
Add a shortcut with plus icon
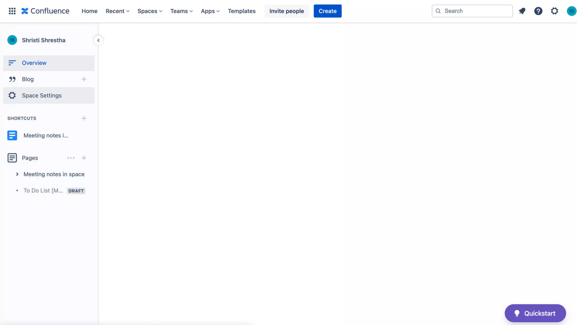pyautogui.click(x=84, y=118)
